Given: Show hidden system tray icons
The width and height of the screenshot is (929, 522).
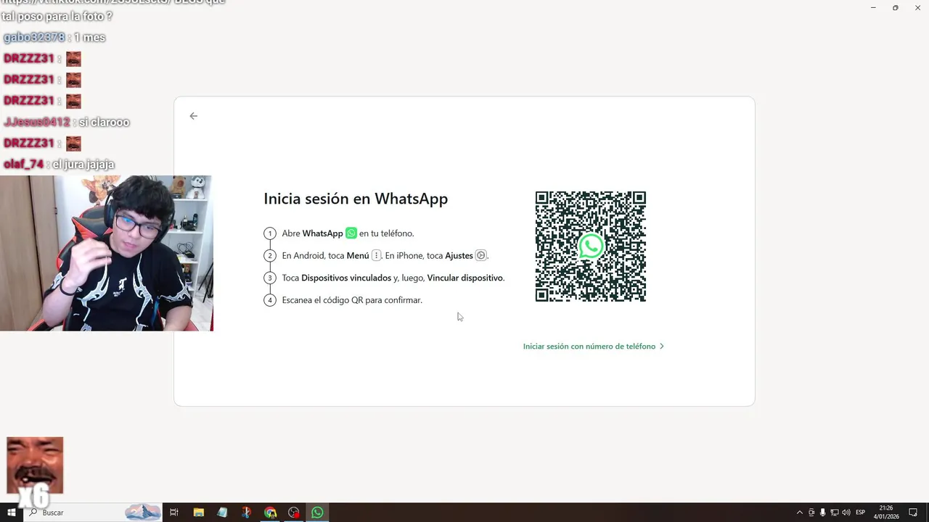Looking at the screenshot, I should coord(800,513).
